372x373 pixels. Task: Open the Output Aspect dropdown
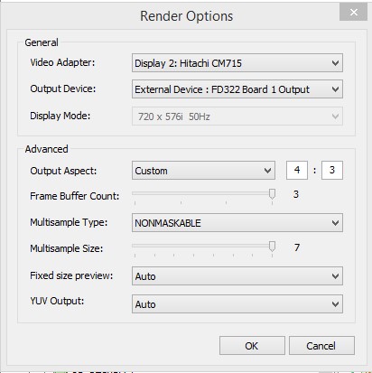point(203,171)
